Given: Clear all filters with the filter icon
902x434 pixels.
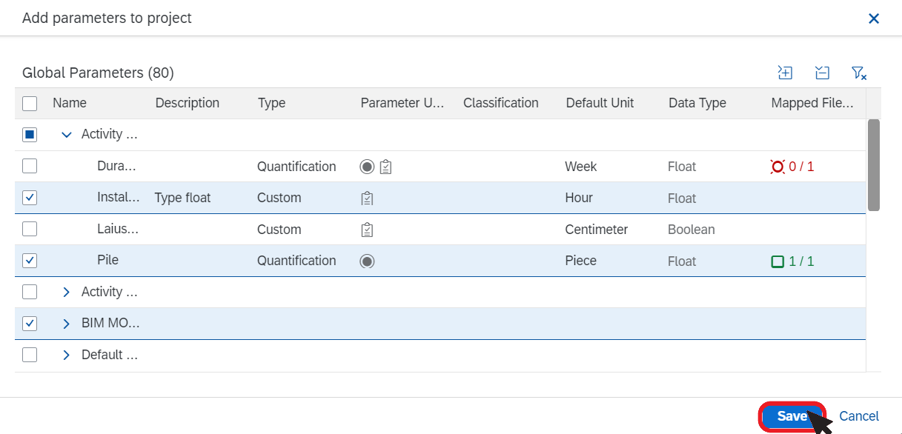Looking at the screenshot, I should pos(859,73).
